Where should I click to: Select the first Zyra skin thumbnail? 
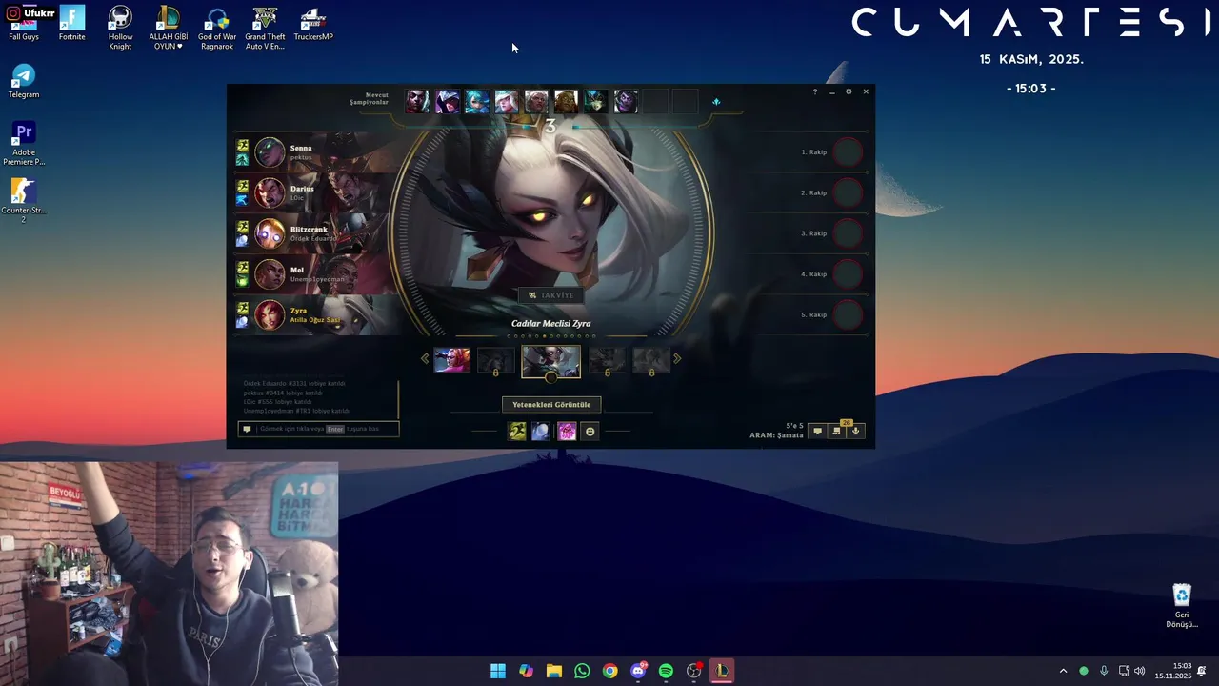pyautogui.click(x=451, y=360)
